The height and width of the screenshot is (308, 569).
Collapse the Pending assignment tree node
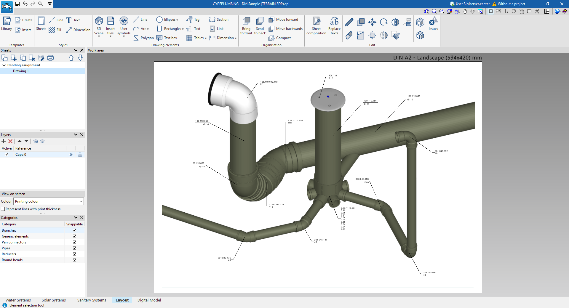[x=4, y=65]
